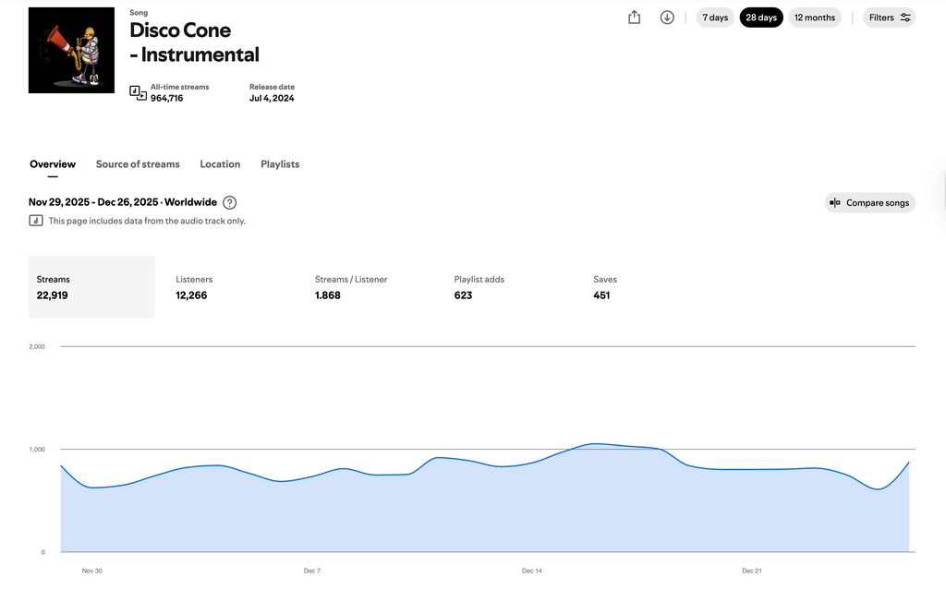The height and width of the screenshot is (590, 946).
Task: Select the Overview tab
Action: (x=53, y=164)
